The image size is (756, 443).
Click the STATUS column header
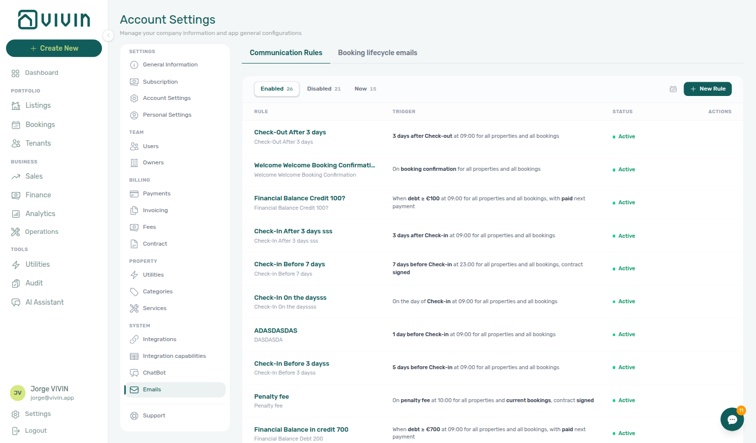tap(622, 112)
